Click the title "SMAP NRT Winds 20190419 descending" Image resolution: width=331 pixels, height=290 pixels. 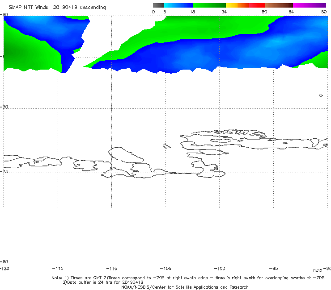click(x=57, y=8)
